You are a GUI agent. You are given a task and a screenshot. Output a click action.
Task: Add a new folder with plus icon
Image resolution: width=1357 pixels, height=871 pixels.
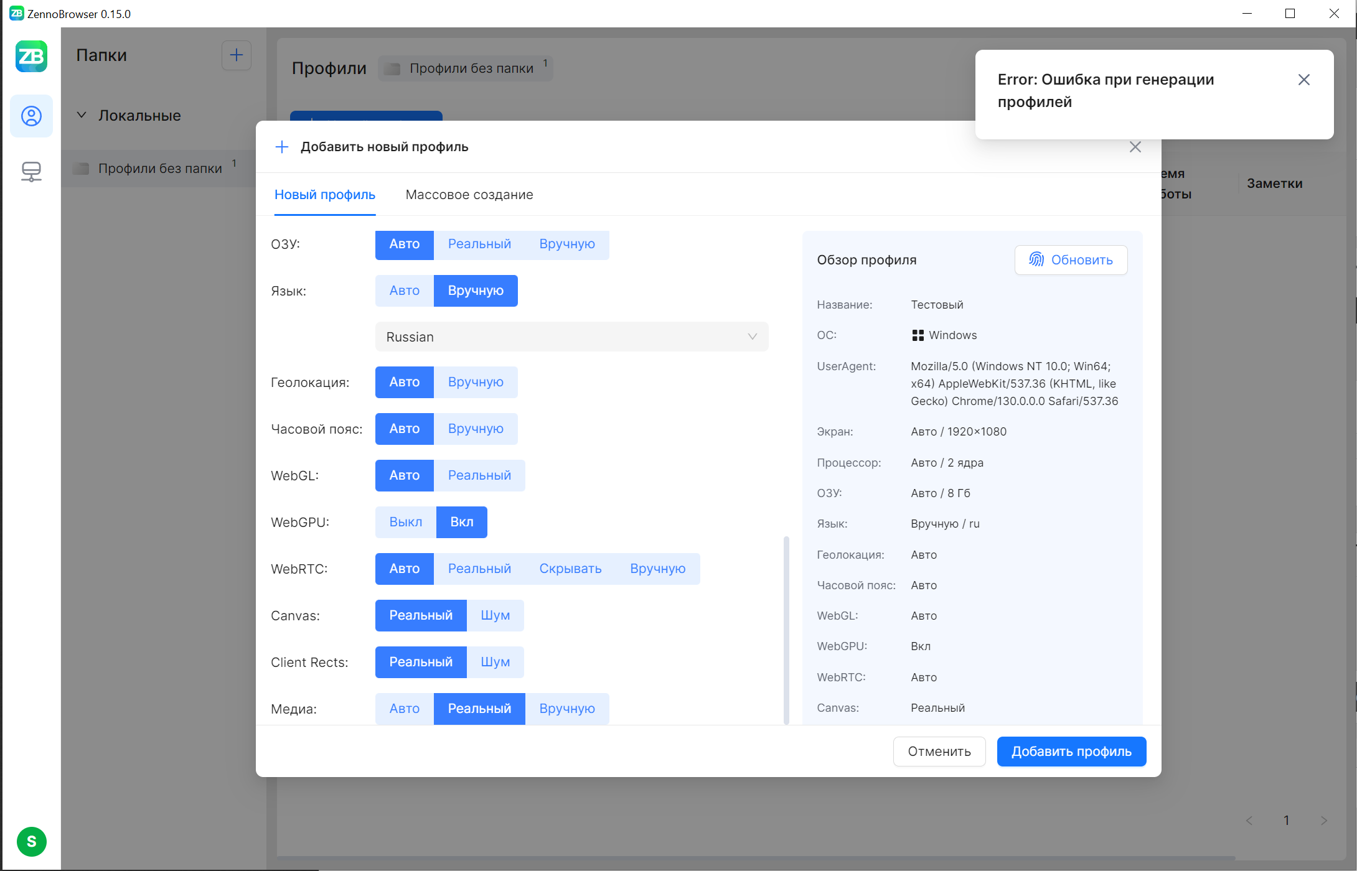pyautogui.click(x=236, y=55)
